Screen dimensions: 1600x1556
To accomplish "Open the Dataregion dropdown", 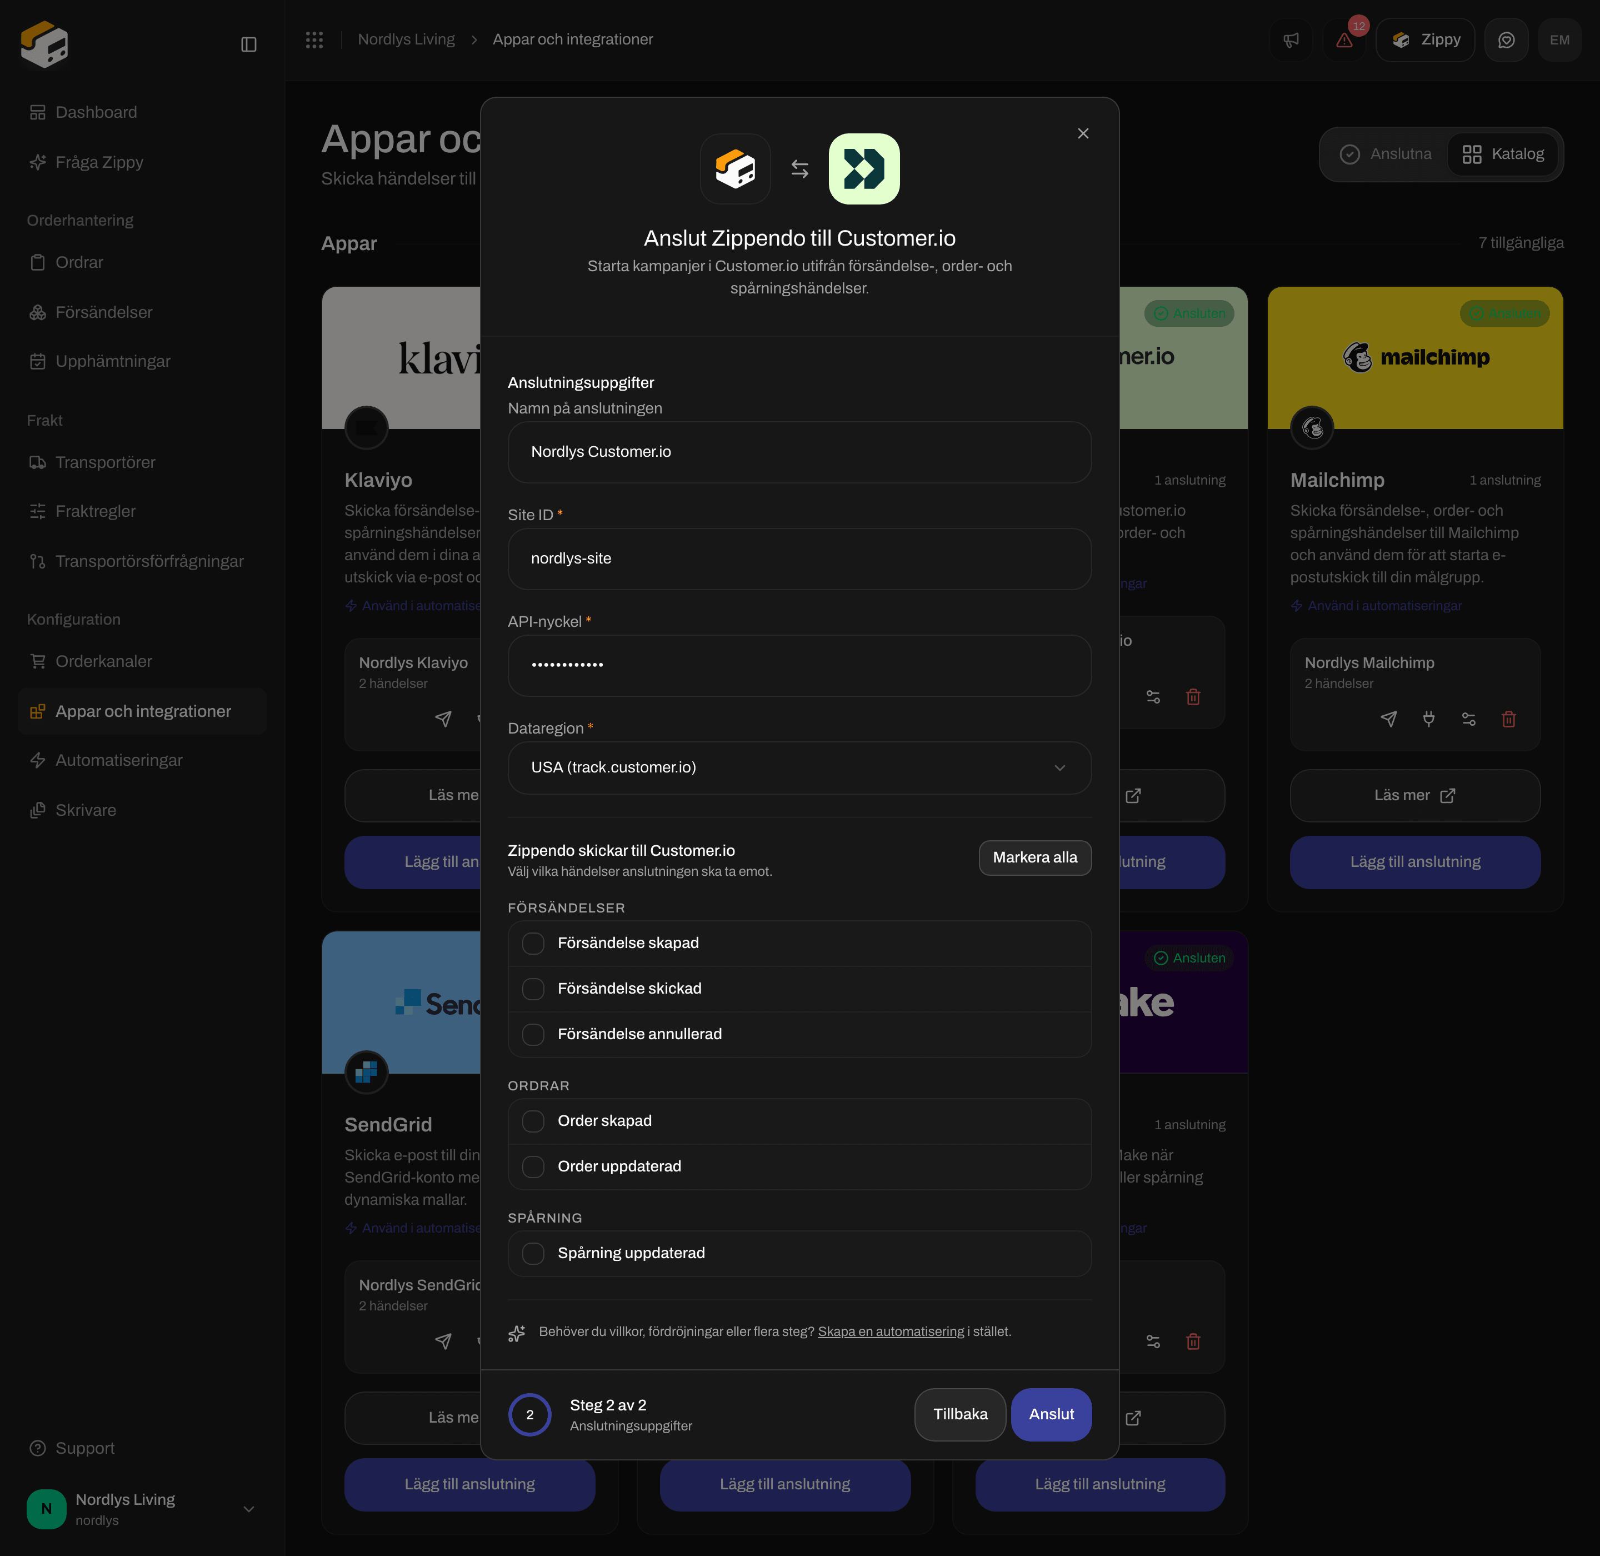I will point(799,767).
